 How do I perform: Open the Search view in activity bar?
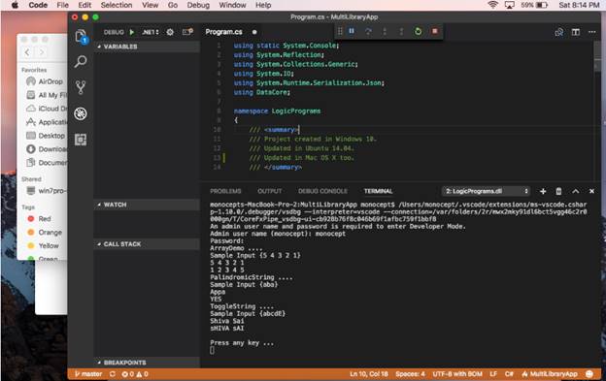[81, 61]
